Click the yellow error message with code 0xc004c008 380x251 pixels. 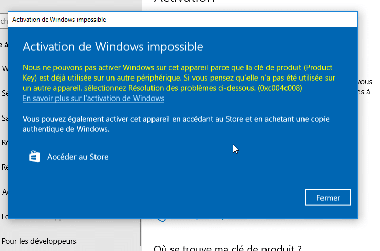click(x=179, y=78)
